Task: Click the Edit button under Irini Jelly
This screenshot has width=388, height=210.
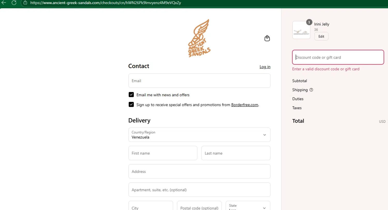Action: (x=321, y=36)
